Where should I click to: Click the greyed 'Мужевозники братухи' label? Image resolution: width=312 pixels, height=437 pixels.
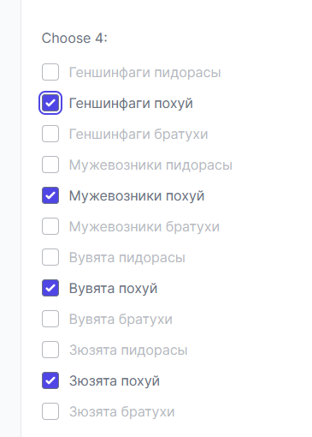[x=144, y=227]
